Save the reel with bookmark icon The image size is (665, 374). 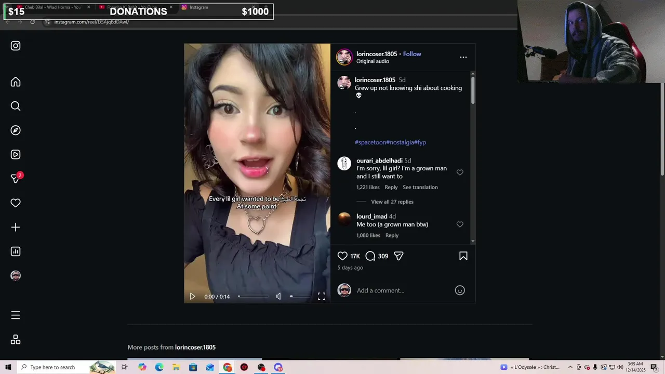463,256
